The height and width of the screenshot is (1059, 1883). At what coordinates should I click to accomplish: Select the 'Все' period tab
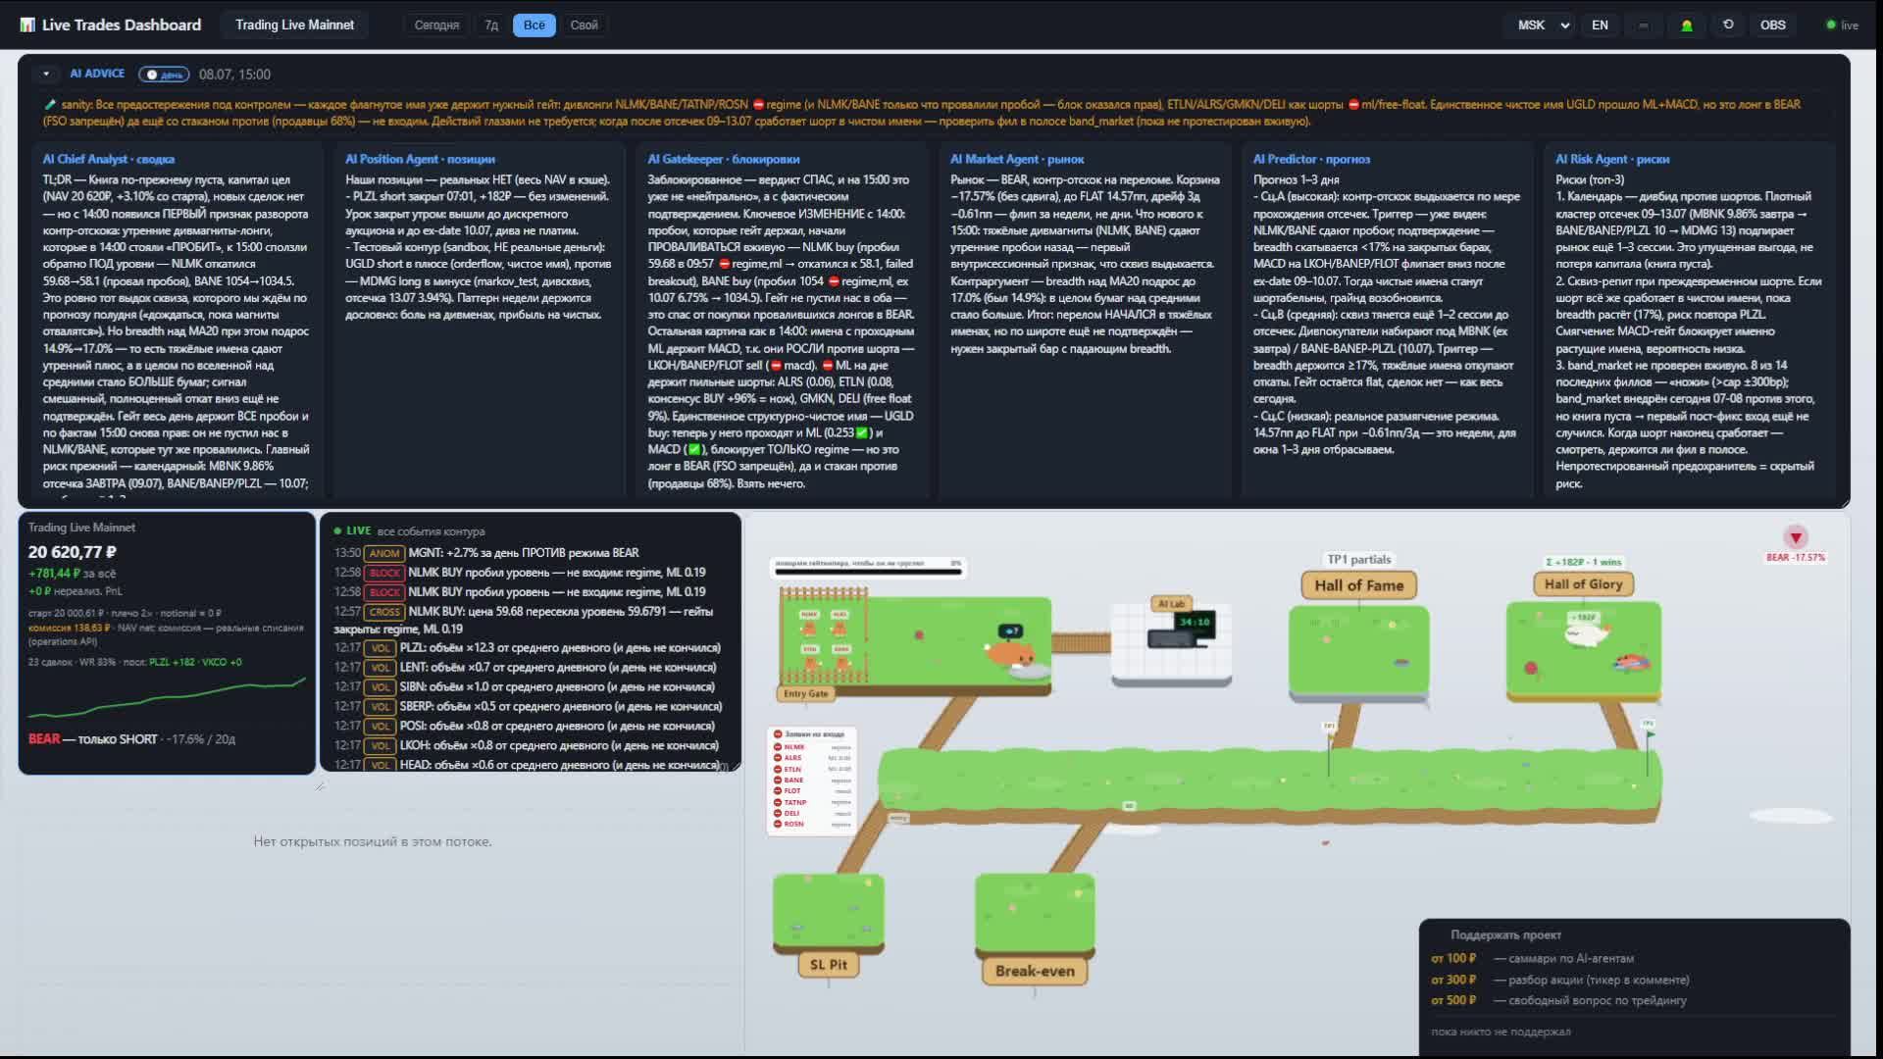(x=534, y=25)
